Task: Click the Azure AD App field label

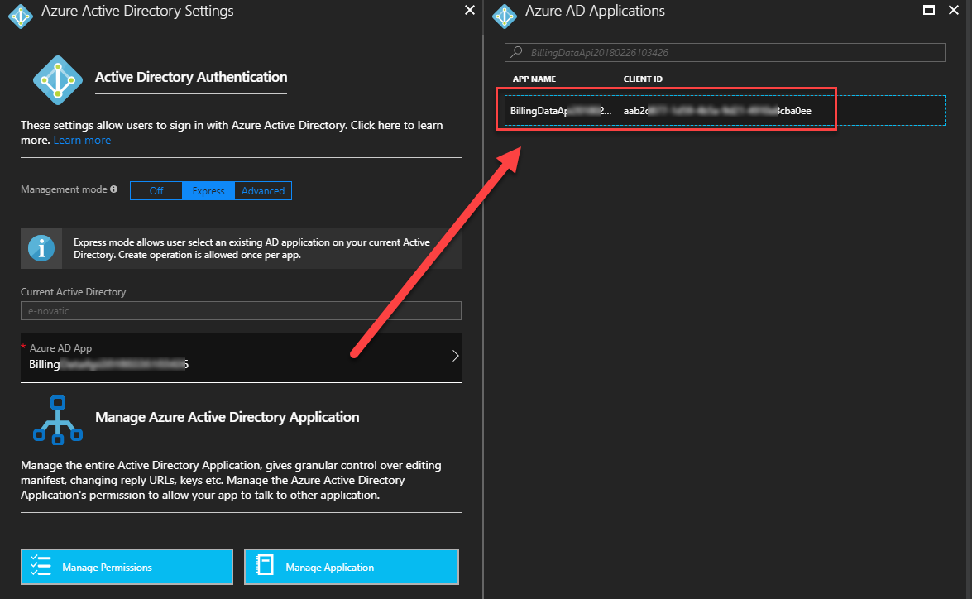Action: (60, 347)
